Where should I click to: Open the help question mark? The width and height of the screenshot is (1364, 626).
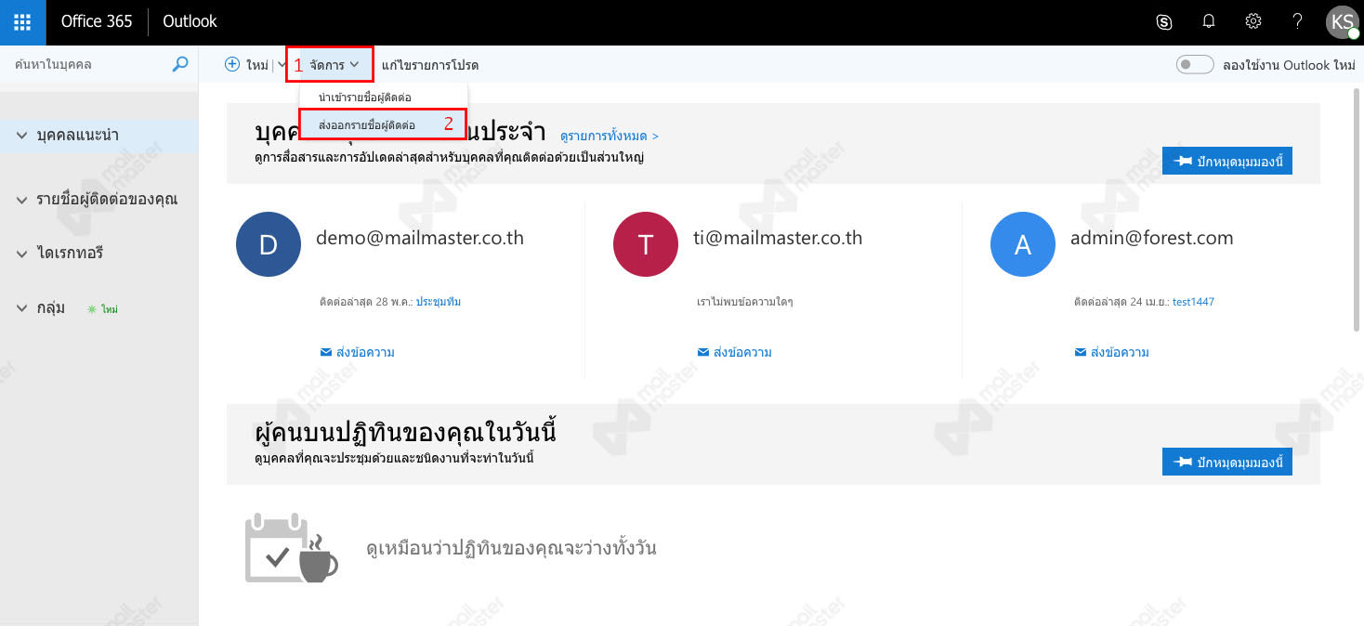pos(1298,22)
